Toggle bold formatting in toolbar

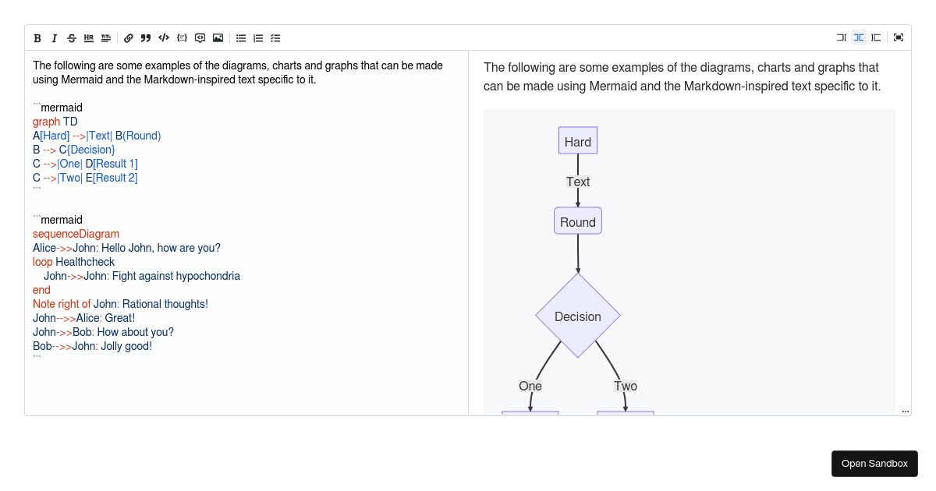(37, 37)
